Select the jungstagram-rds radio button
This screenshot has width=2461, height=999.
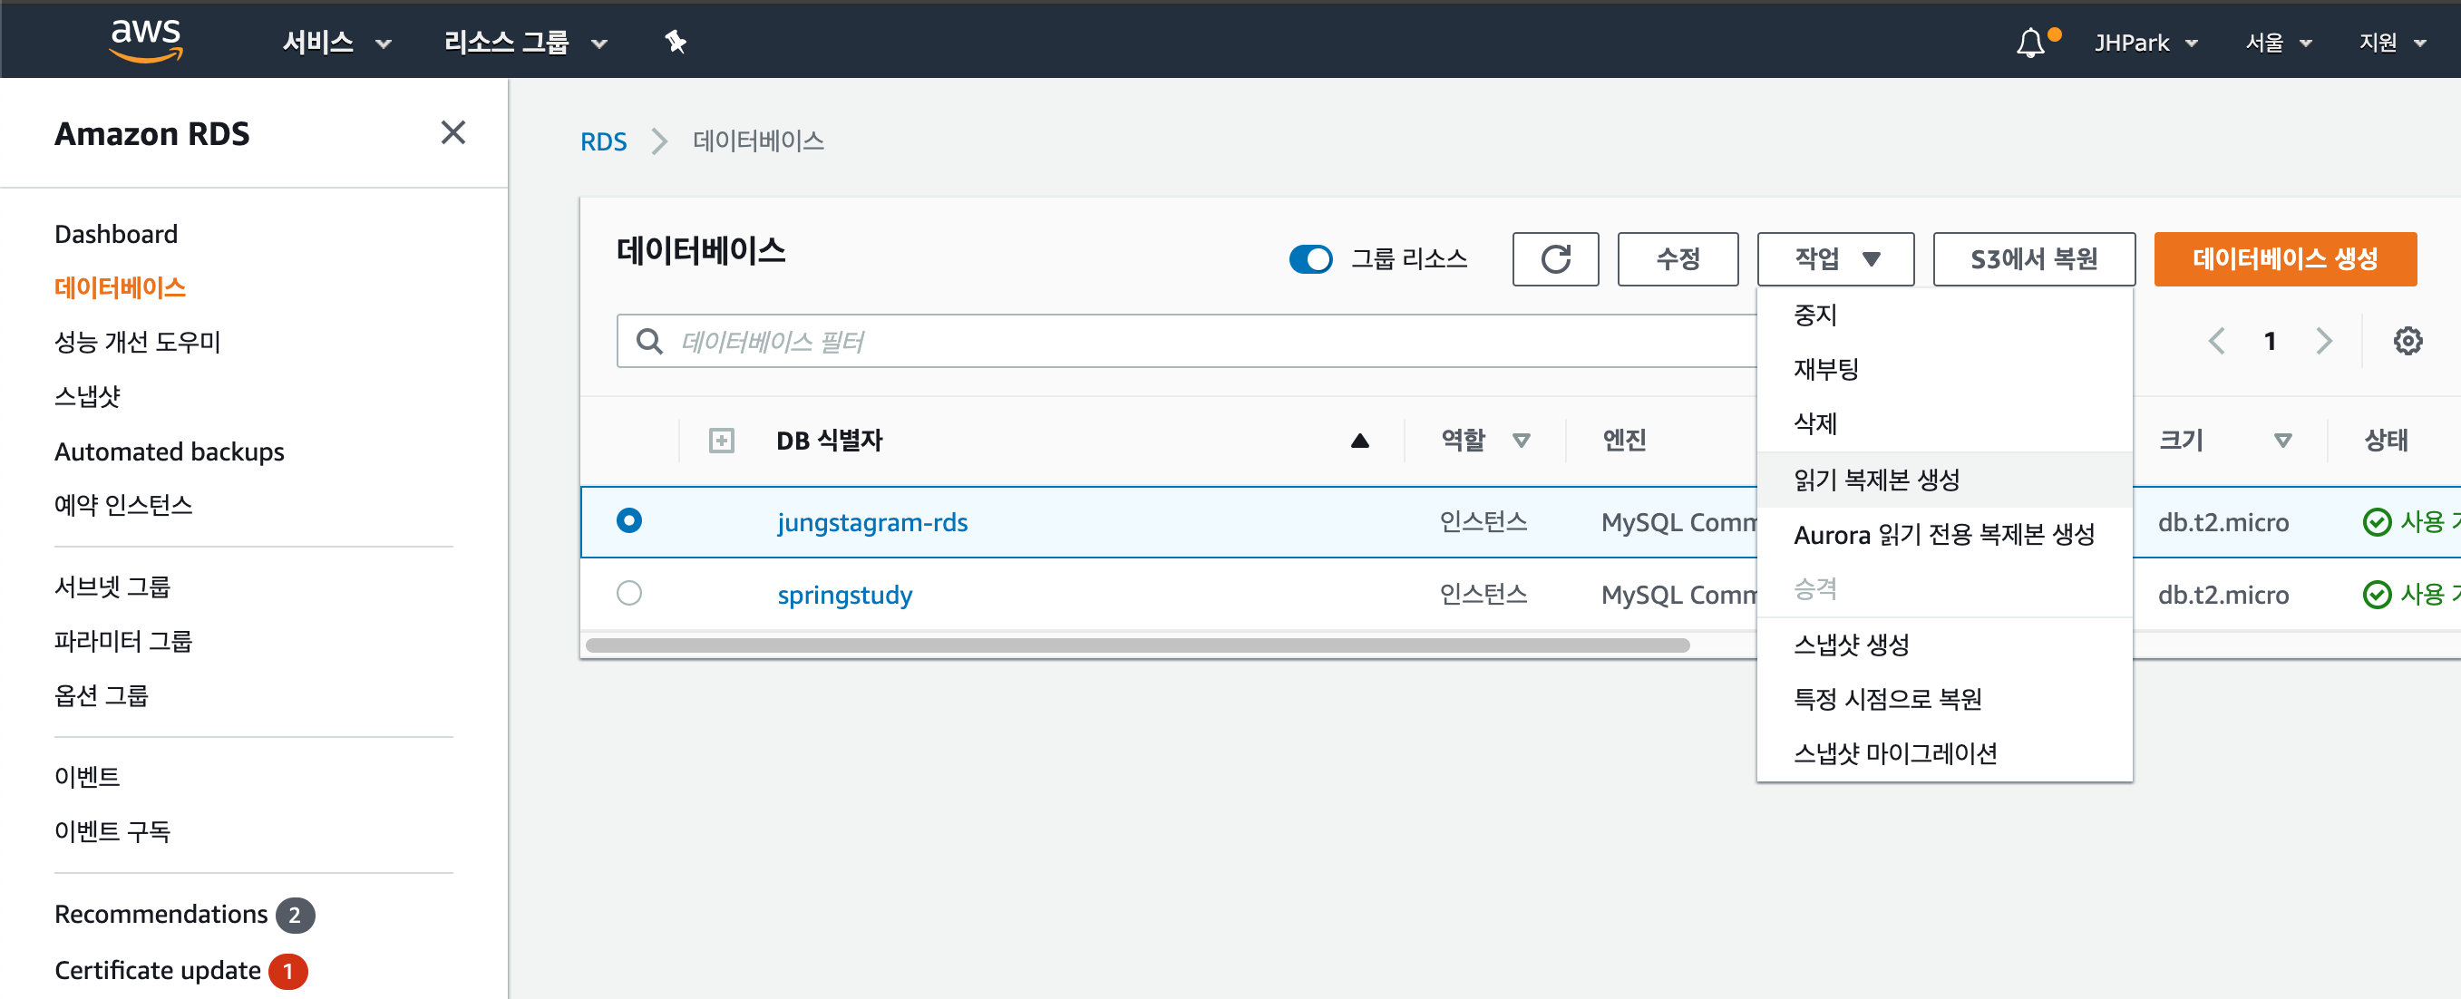(628, 520)
